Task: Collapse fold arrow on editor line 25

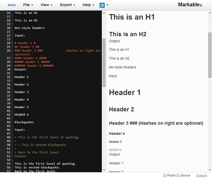Action: pyautogui.click(x=12, y=47)
